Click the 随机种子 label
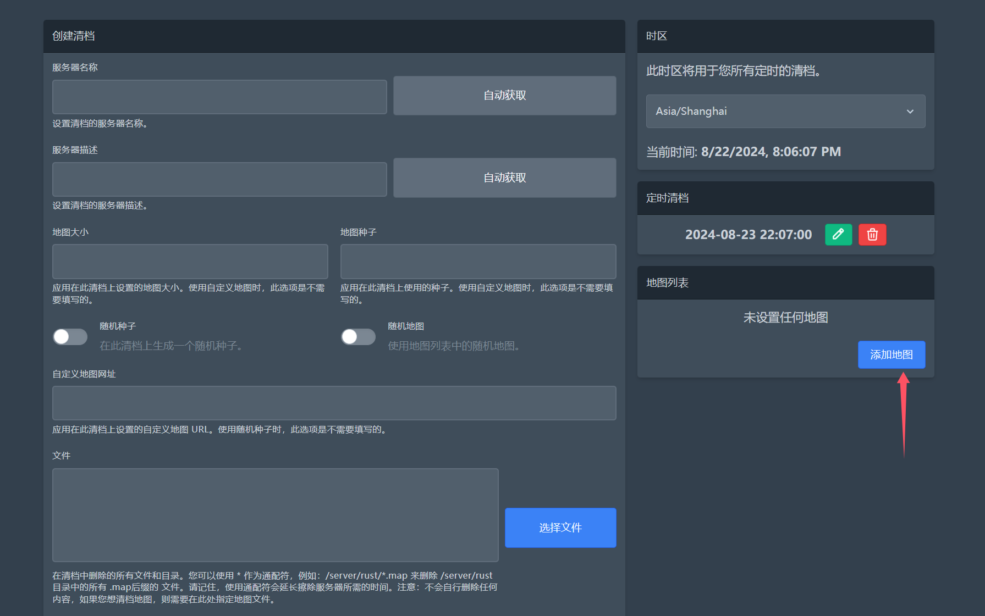Screen dimensions: 985x616 pos(118,326)
